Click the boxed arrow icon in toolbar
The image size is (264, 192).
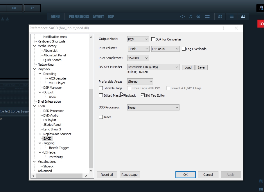point(199,16)
